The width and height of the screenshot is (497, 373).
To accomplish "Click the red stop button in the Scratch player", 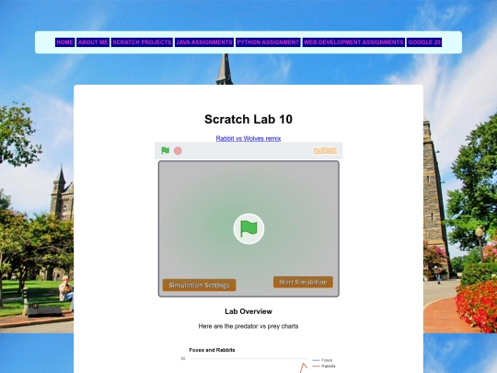I will pos(178,151).
